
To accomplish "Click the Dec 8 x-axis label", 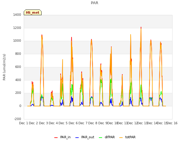I will [93, 123].
